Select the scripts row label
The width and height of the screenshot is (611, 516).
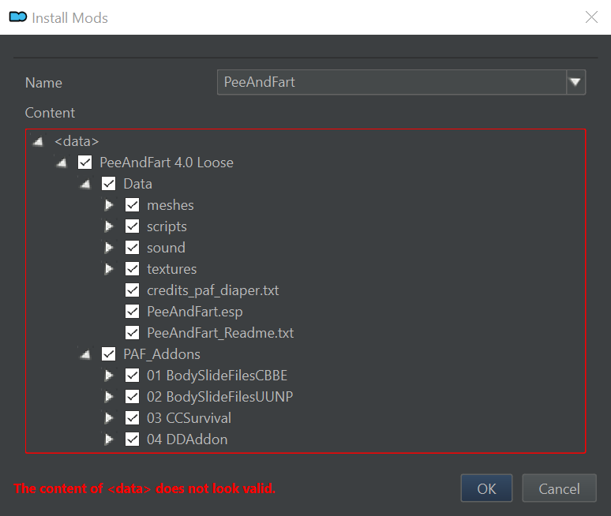point(167,226)
